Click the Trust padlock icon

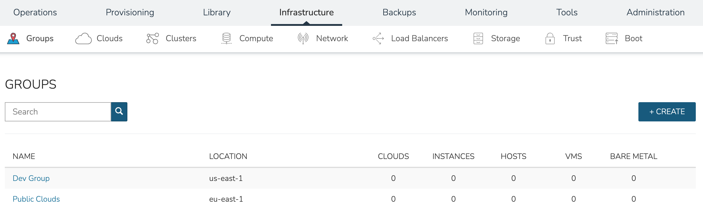click(550, 38)
